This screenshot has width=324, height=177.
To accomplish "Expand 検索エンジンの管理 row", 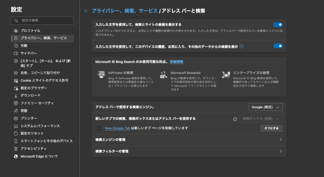I will [189, 140].
